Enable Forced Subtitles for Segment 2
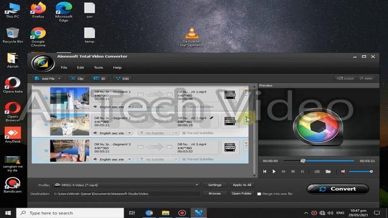This screenshot has height=218, width=388. 184,133
